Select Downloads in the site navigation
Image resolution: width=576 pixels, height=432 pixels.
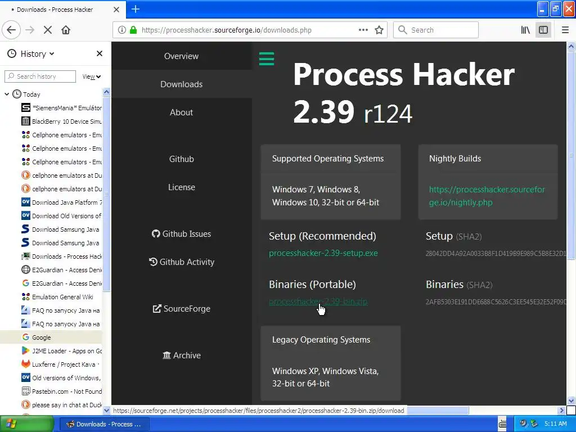click(x=182, y=84)
